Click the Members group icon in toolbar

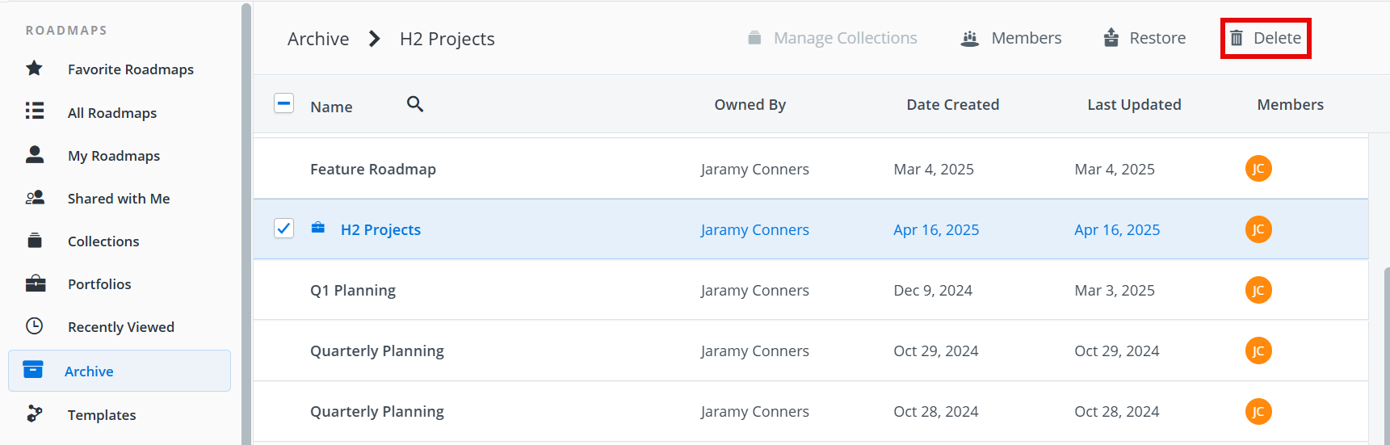point(970,38)
